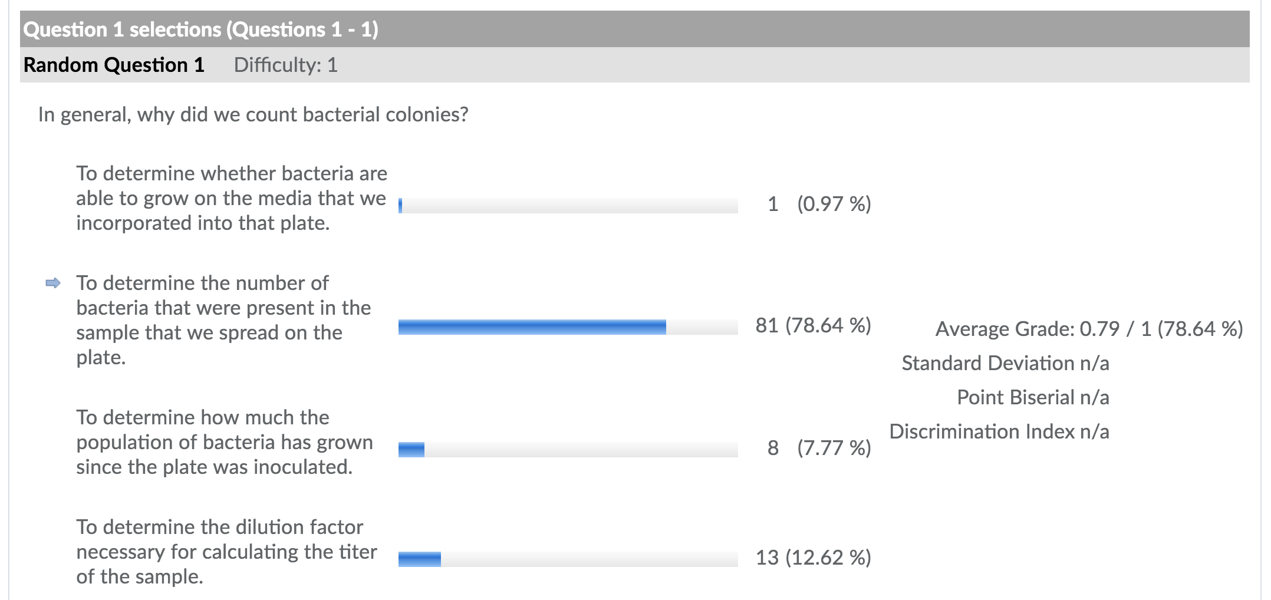Viewport: 1271px width, 600px height.
Task: Click the 7.77 % response bar
Action: coord(568,450)
